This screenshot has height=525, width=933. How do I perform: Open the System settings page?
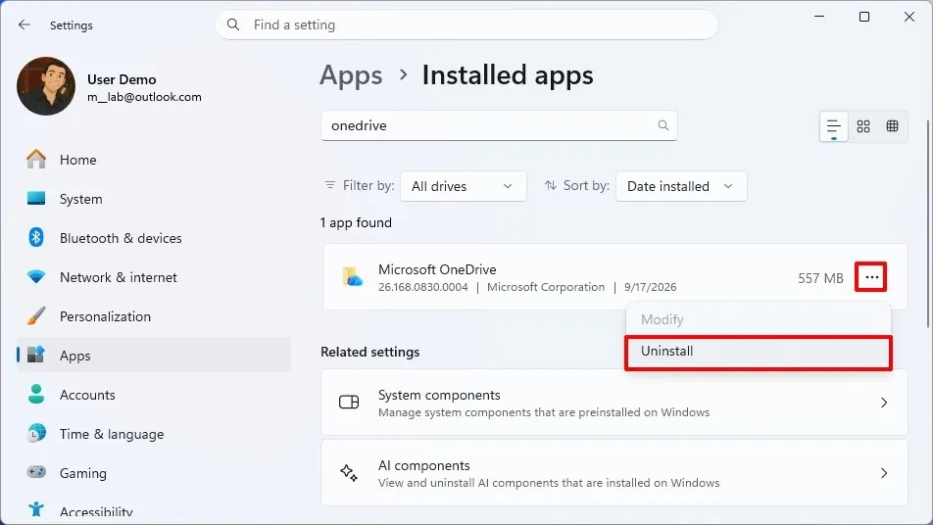coord(154,199)
